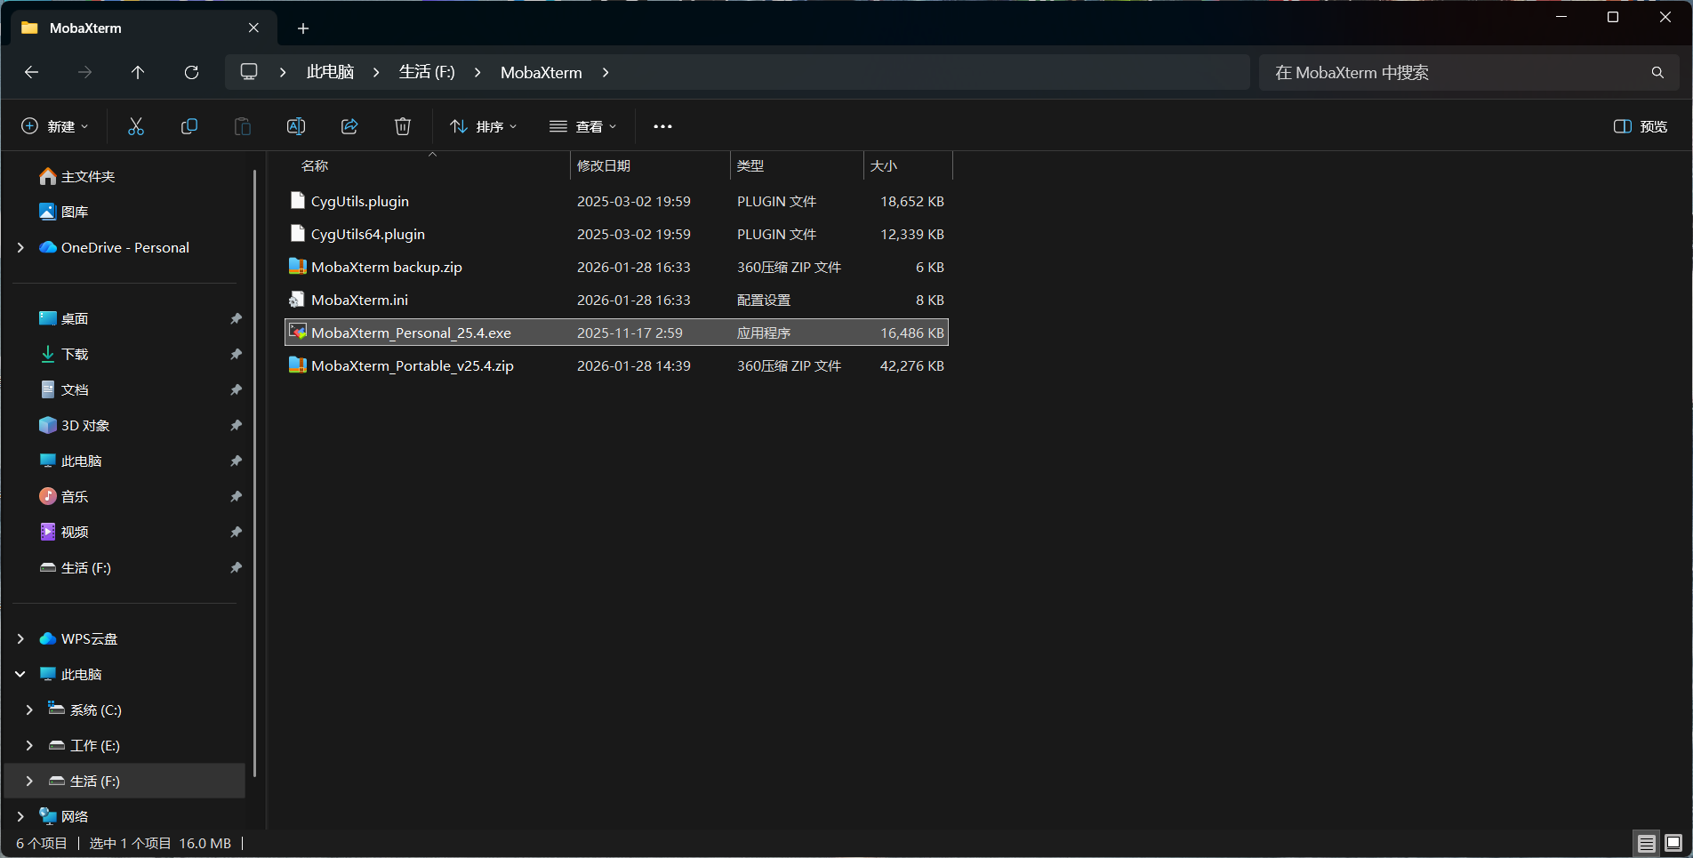
Task: Open a new tab with plus button
Action: (x=303, y=28)
